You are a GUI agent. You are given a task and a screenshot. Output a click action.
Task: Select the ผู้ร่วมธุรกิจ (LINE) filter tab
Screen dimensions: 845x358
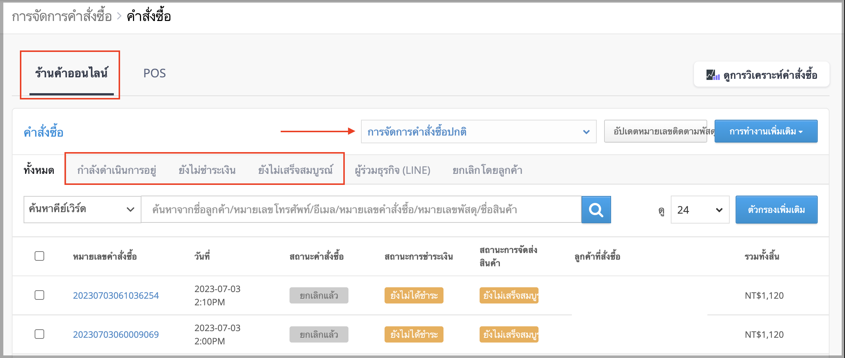pos(393,170)
